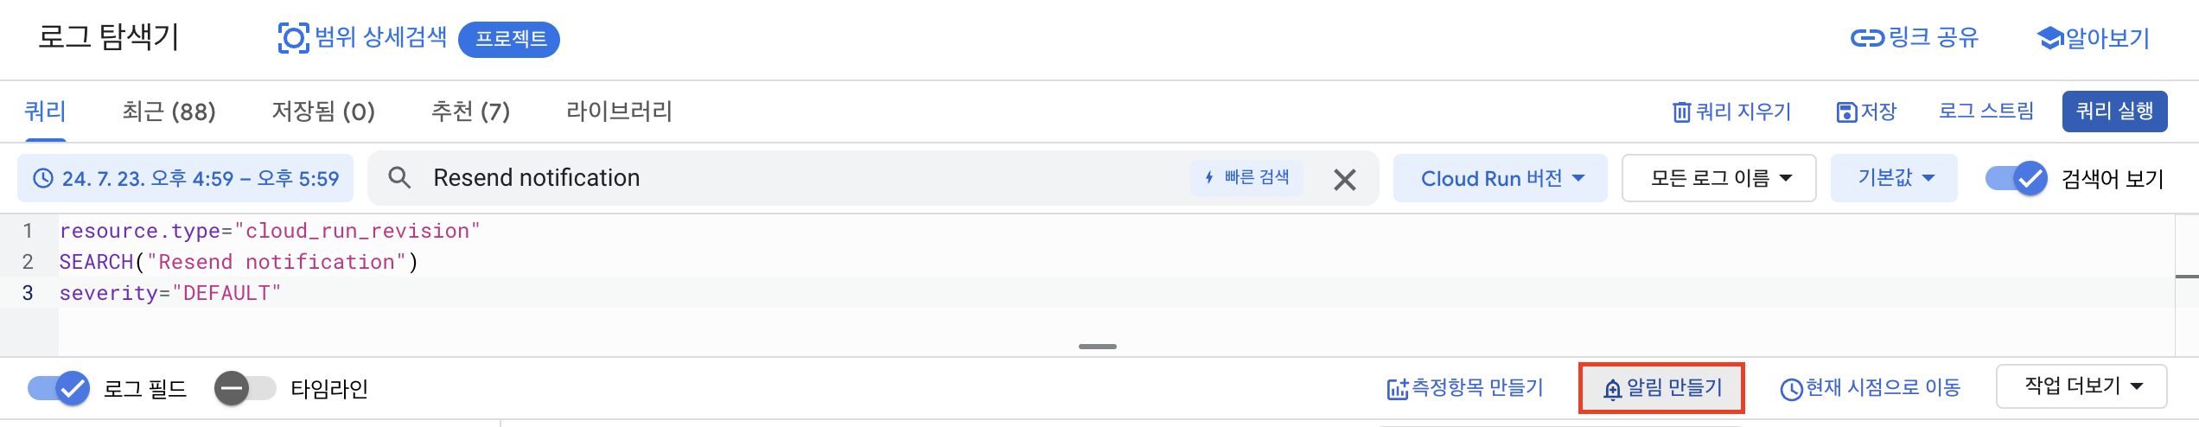Image resolution: width=2199 pixels, height=427 pixels.
Task: Click the save query disk icon
Action: [x=1846, y=112]
